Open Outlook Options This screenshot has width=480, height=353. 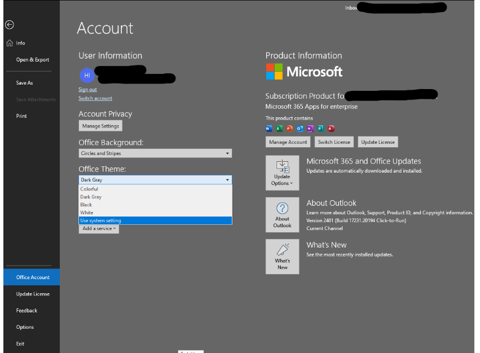tap(32, 327)
